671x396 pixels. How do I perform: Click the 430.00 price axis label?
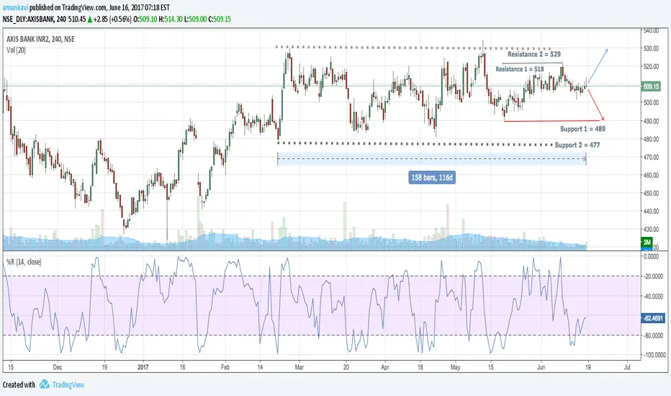pos(652,230)
